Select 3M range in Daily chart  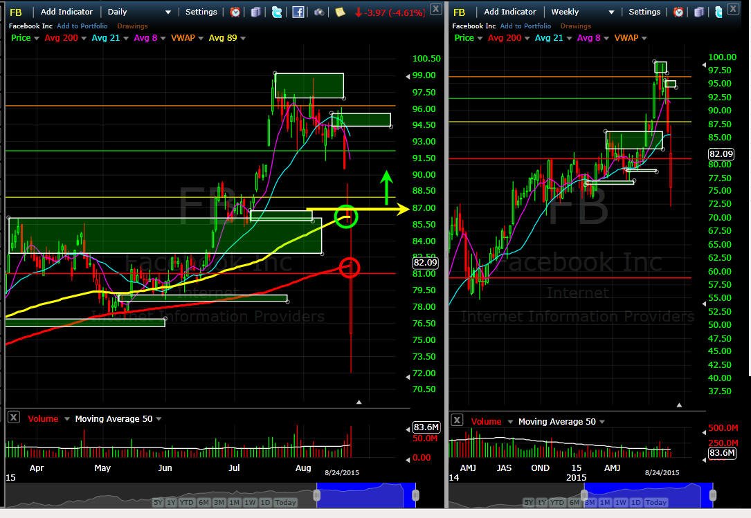click(x=219, y=502)
